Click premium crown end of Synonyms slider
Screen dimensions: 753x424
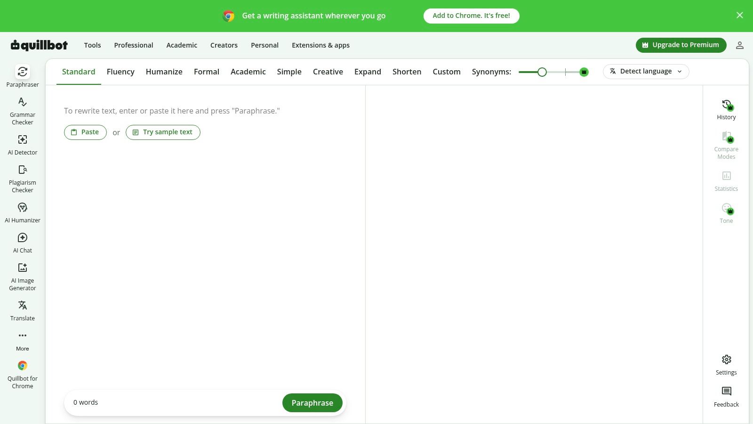(584, 72)
